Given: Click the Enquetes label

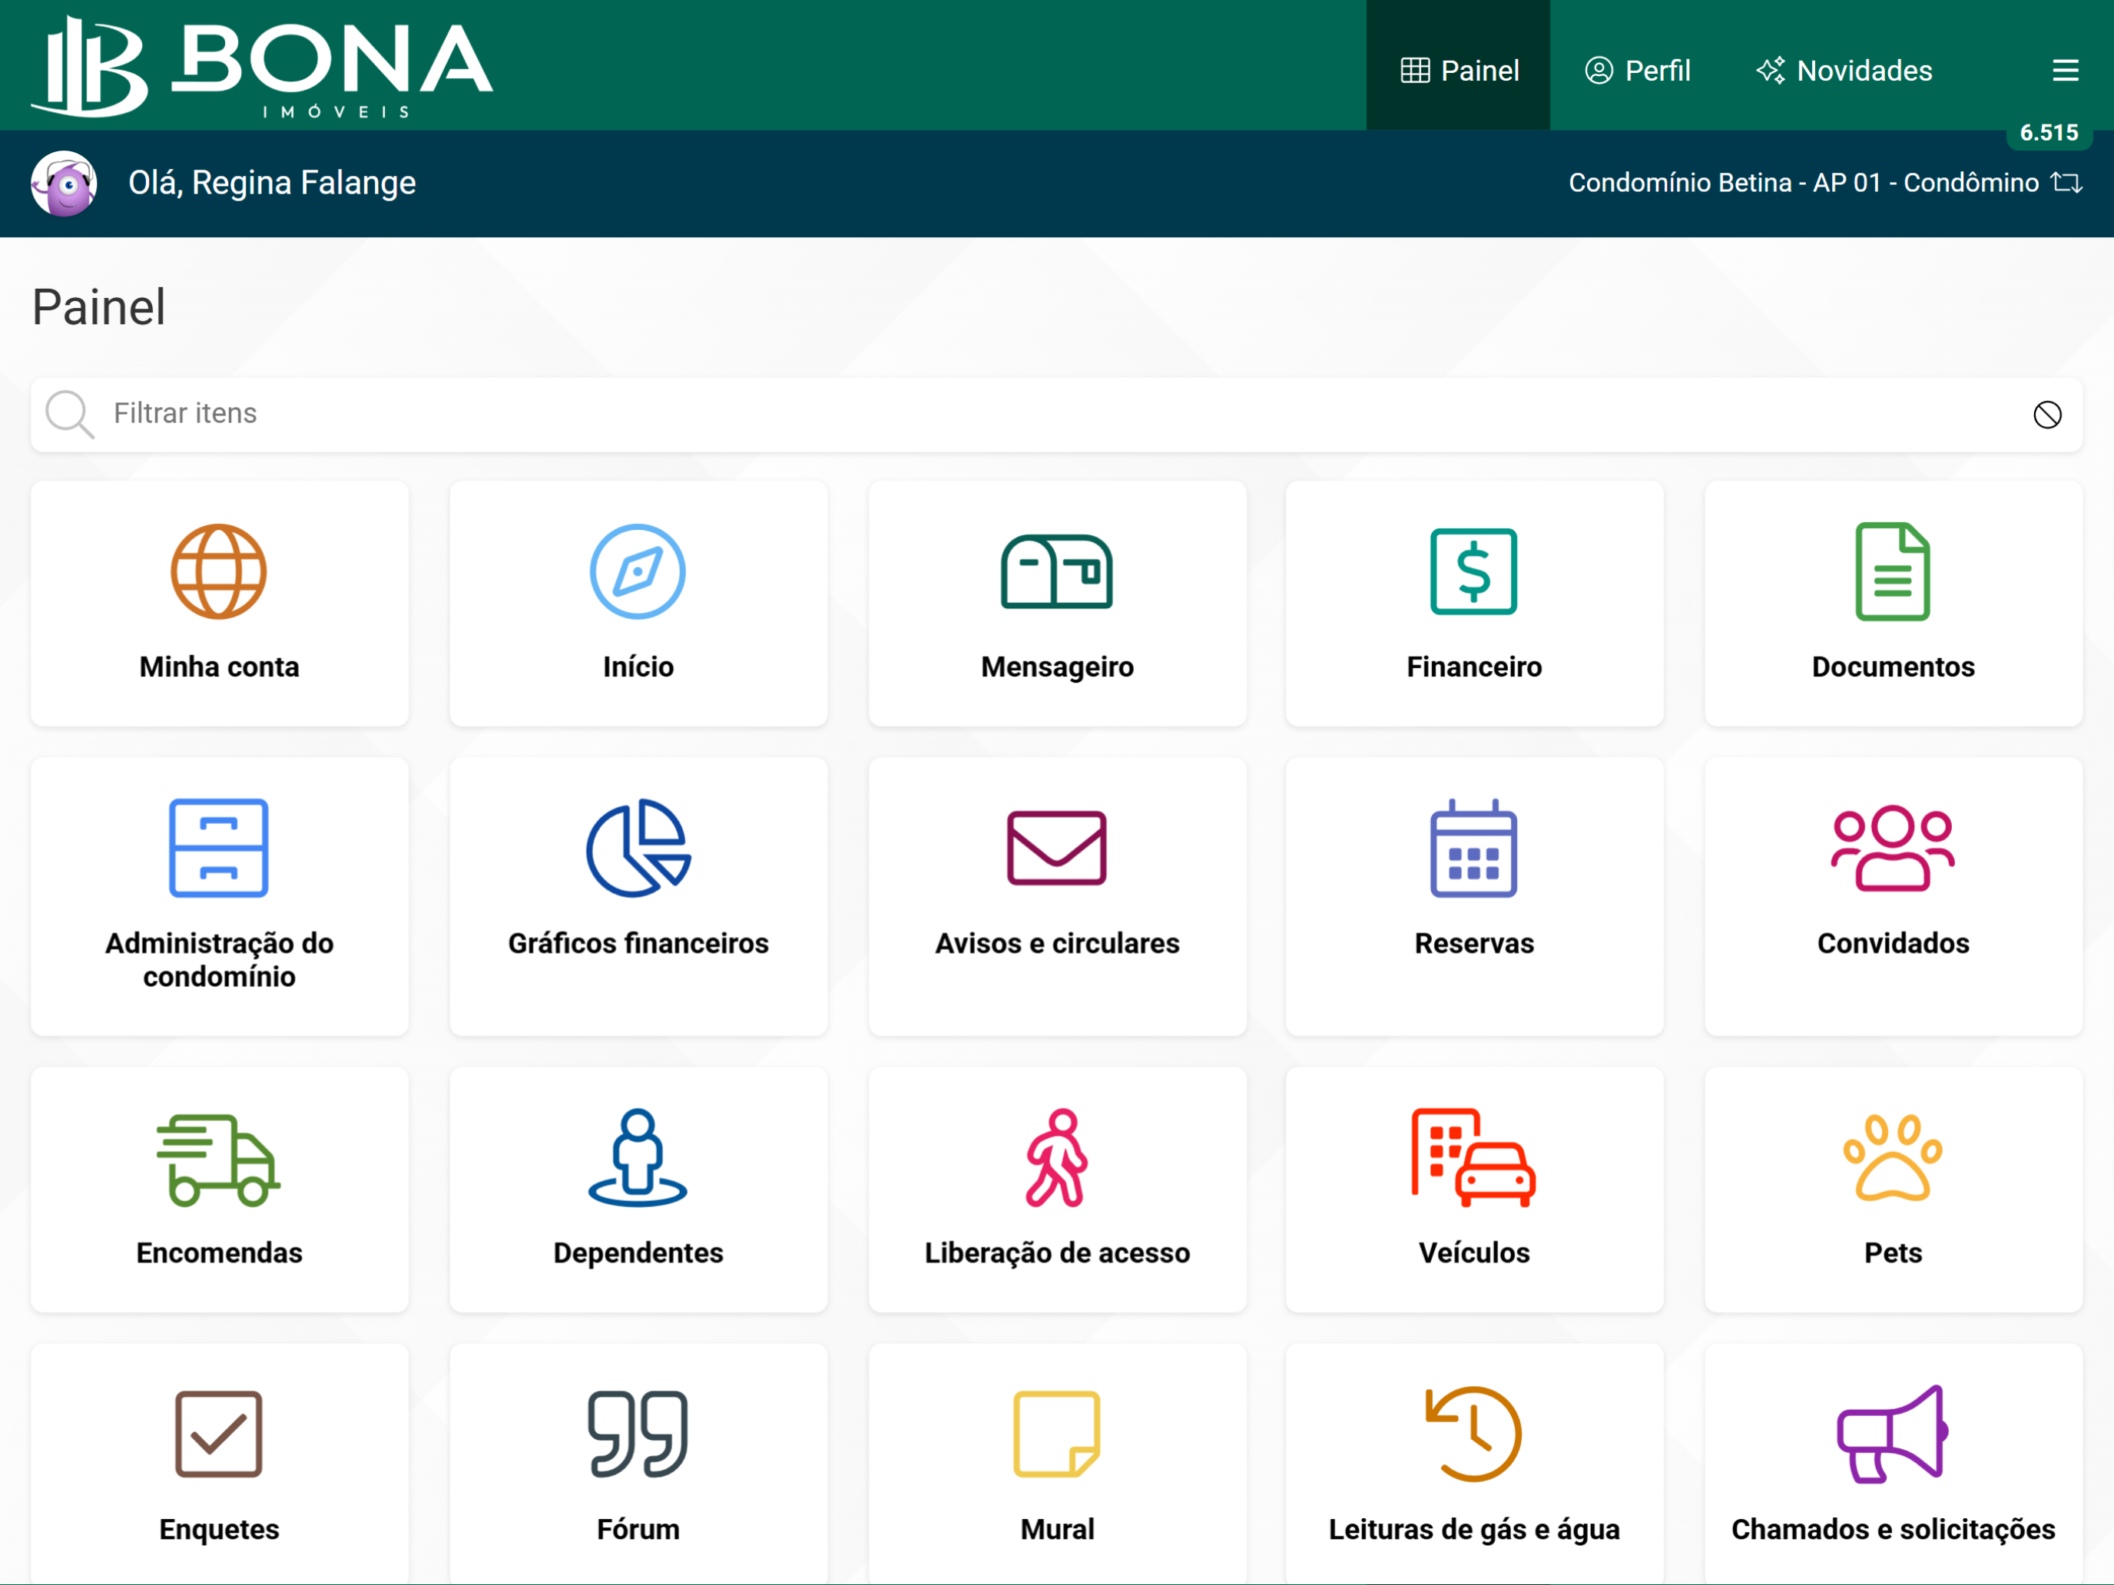Looking at the screenshot, I should coord(219,1530).
